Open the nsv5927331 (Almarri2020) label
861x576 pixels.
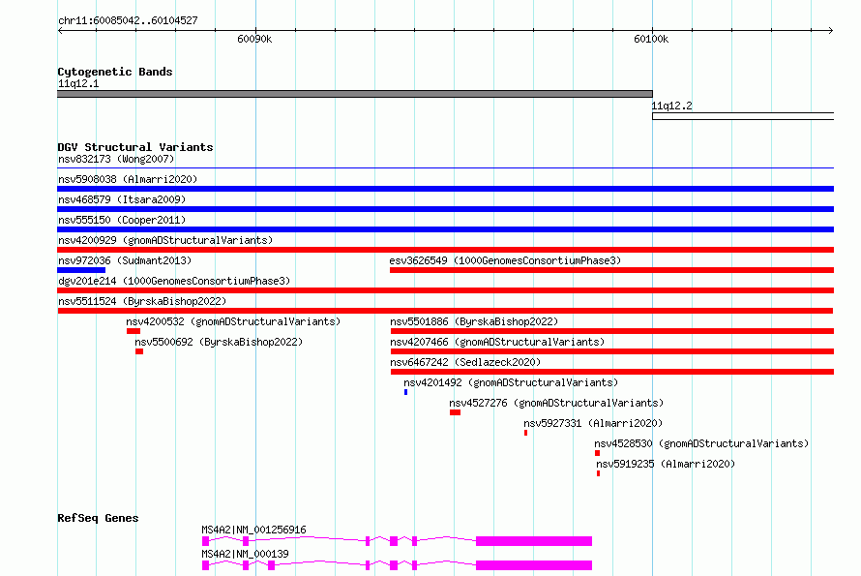click(x=593, y=424)
